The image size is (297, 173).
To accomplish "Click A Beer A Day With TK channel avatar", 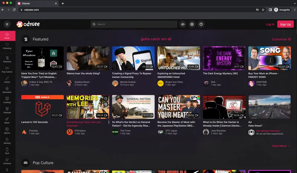I will [24, 83].
